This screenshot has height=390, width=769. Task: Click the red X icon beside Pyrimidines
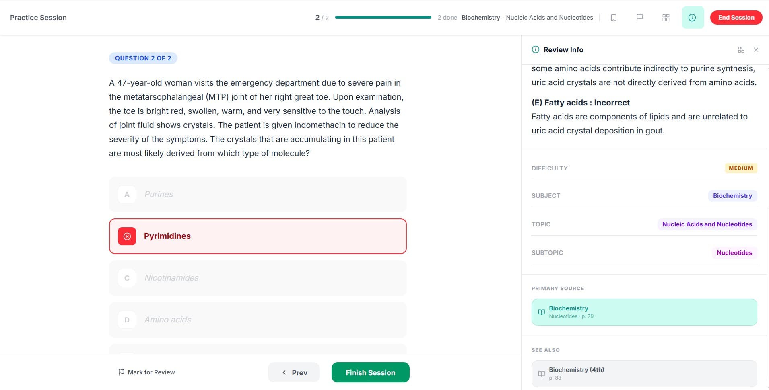pos(127,236)
